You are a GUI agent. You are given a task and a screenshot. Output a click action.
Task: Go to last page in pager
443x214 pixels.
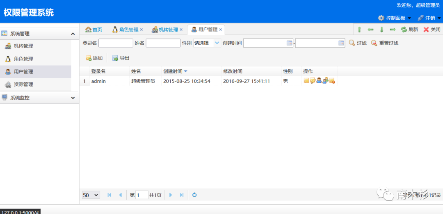182,195
